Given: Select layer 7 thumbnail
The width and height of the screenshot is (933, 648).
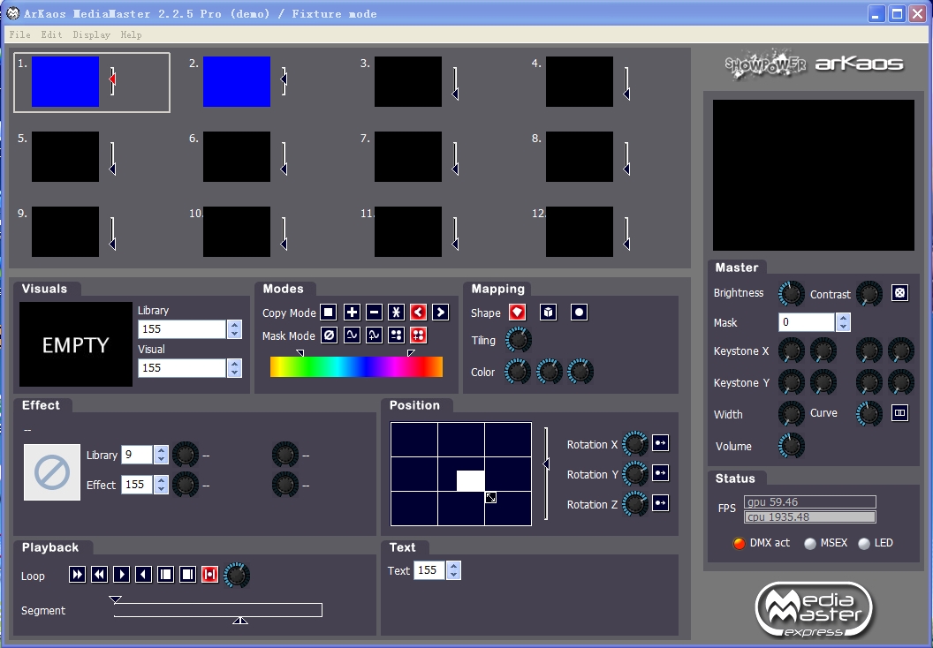Looking at the screenshot, I should pos(408,156).
